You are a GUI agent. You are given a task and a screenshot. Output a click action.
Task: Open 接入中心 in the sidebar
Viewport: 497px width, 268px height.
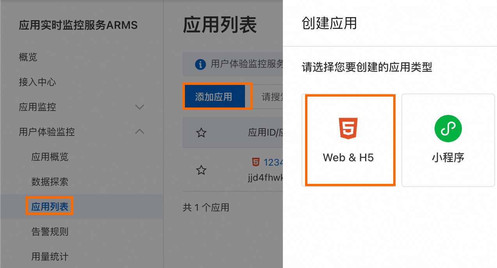coord(37,82)
